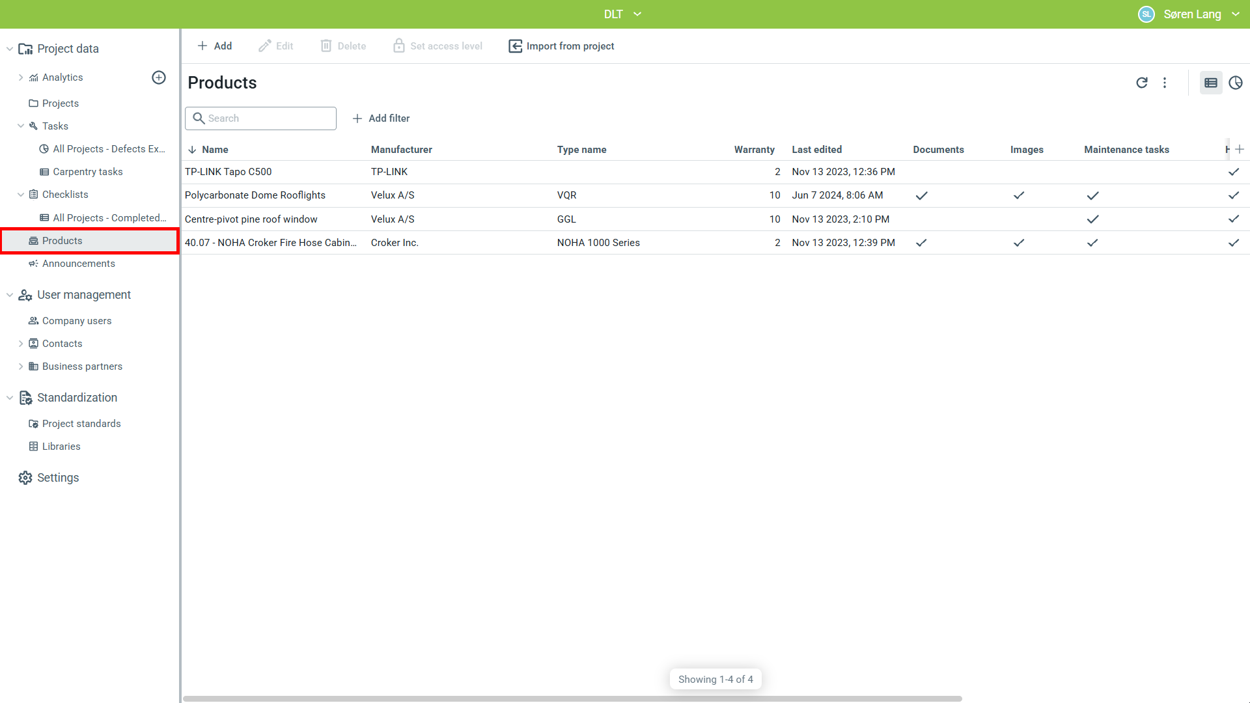Viewport: 1250px width, 703px height.
Task: Click the add column plus icon
Action: point(1240,149)
